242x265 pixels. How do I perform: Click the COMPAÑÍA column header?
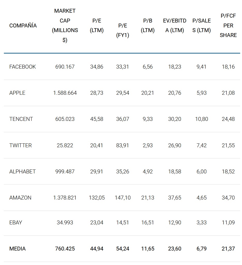coord(23,26)
